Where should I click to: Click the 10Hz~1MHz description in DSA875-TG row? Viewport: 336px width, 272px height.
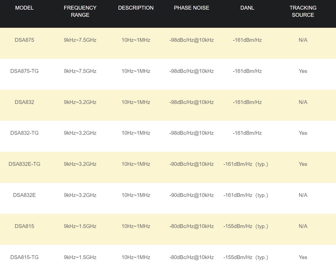[x=136, y=71]
